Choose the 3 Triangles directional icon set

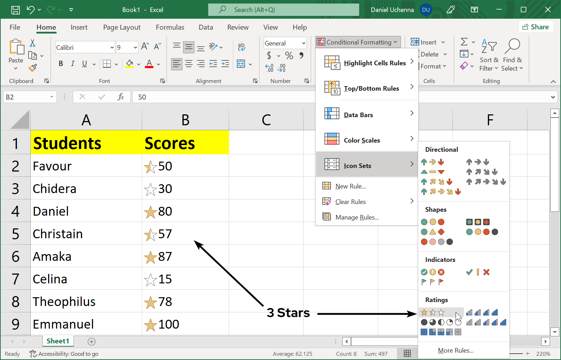pos(433,172)
